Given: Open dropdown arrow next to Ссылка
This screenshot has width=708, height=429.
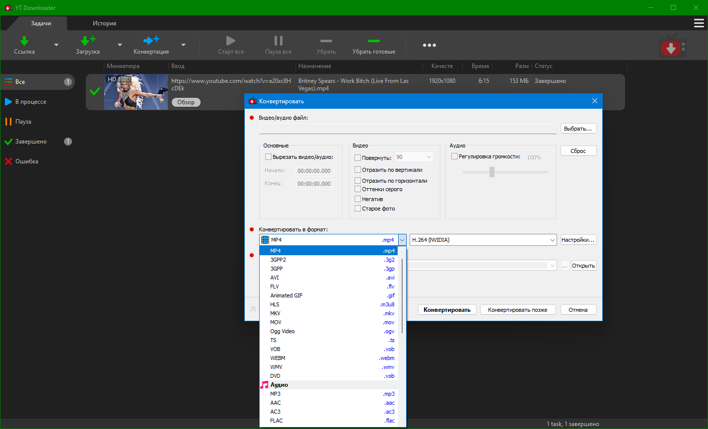Looking at the screenshot, I should (56, 45).
